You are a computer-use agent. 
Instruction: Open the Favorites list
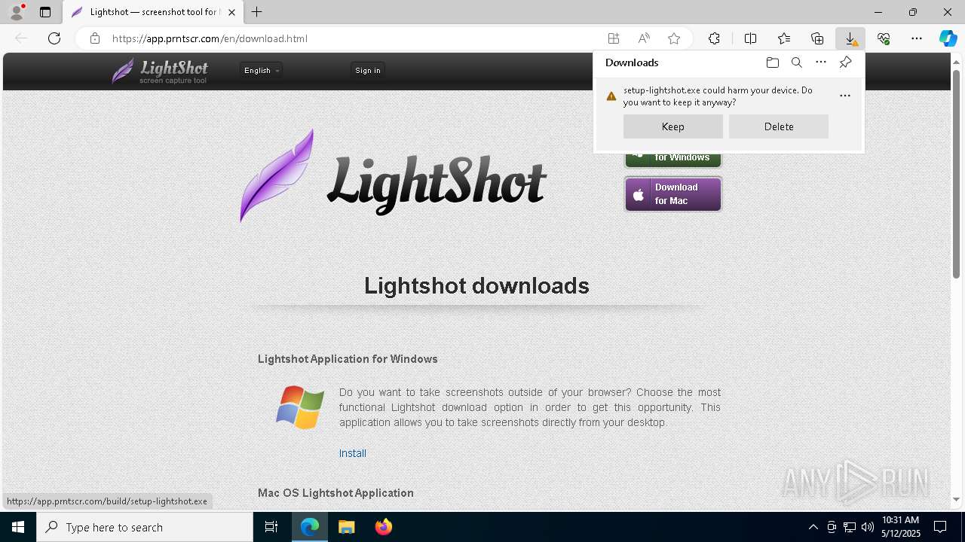pos(784,38)
